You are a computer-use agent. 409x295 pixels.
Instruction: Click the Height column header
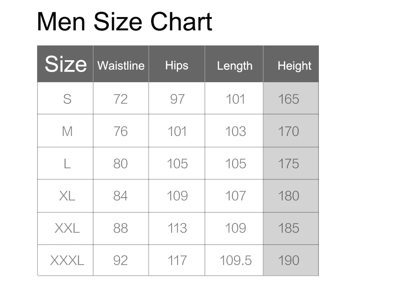pos(295,66)
